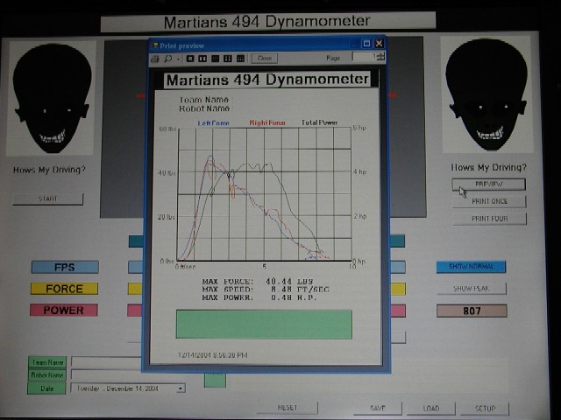Expand the Date dropdown picker

click(x=181, y=388)
